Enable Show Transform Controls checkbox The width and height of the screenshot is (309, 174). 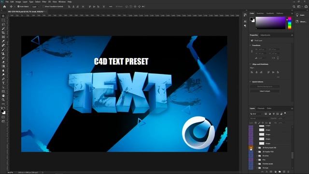click(x=43, y=6)
